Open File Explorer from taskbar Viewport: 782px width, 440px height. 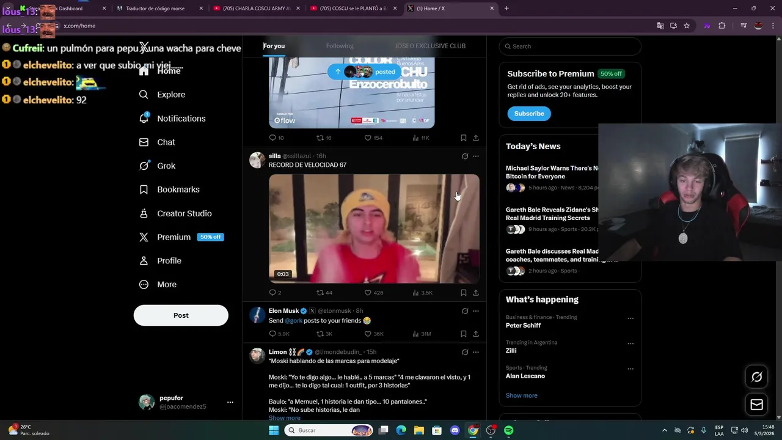tap(419, 430)
